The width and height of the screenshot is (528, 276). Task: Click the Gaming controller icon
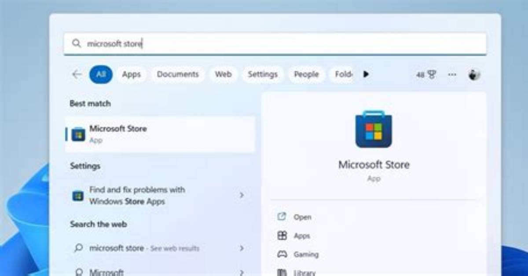[282, 254]
